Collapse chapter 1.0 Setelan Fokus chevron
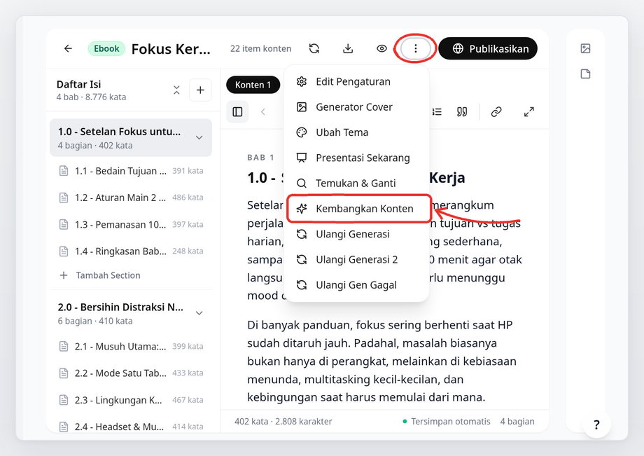The width and height of the screenshot is (644, 456). point(199,137)
